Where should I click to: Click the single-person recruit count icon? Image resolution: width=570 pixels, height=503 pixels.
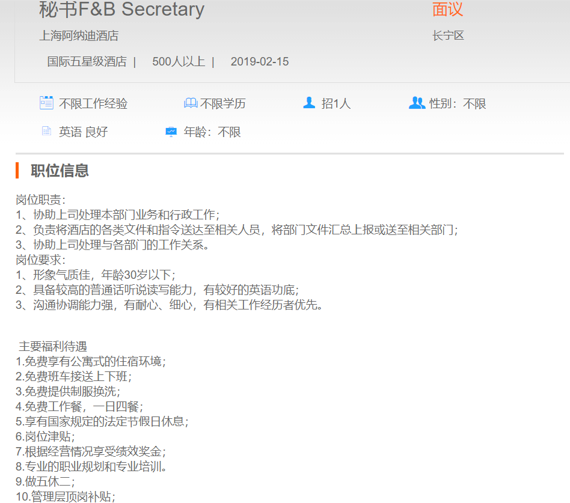(x=309, y=103)
